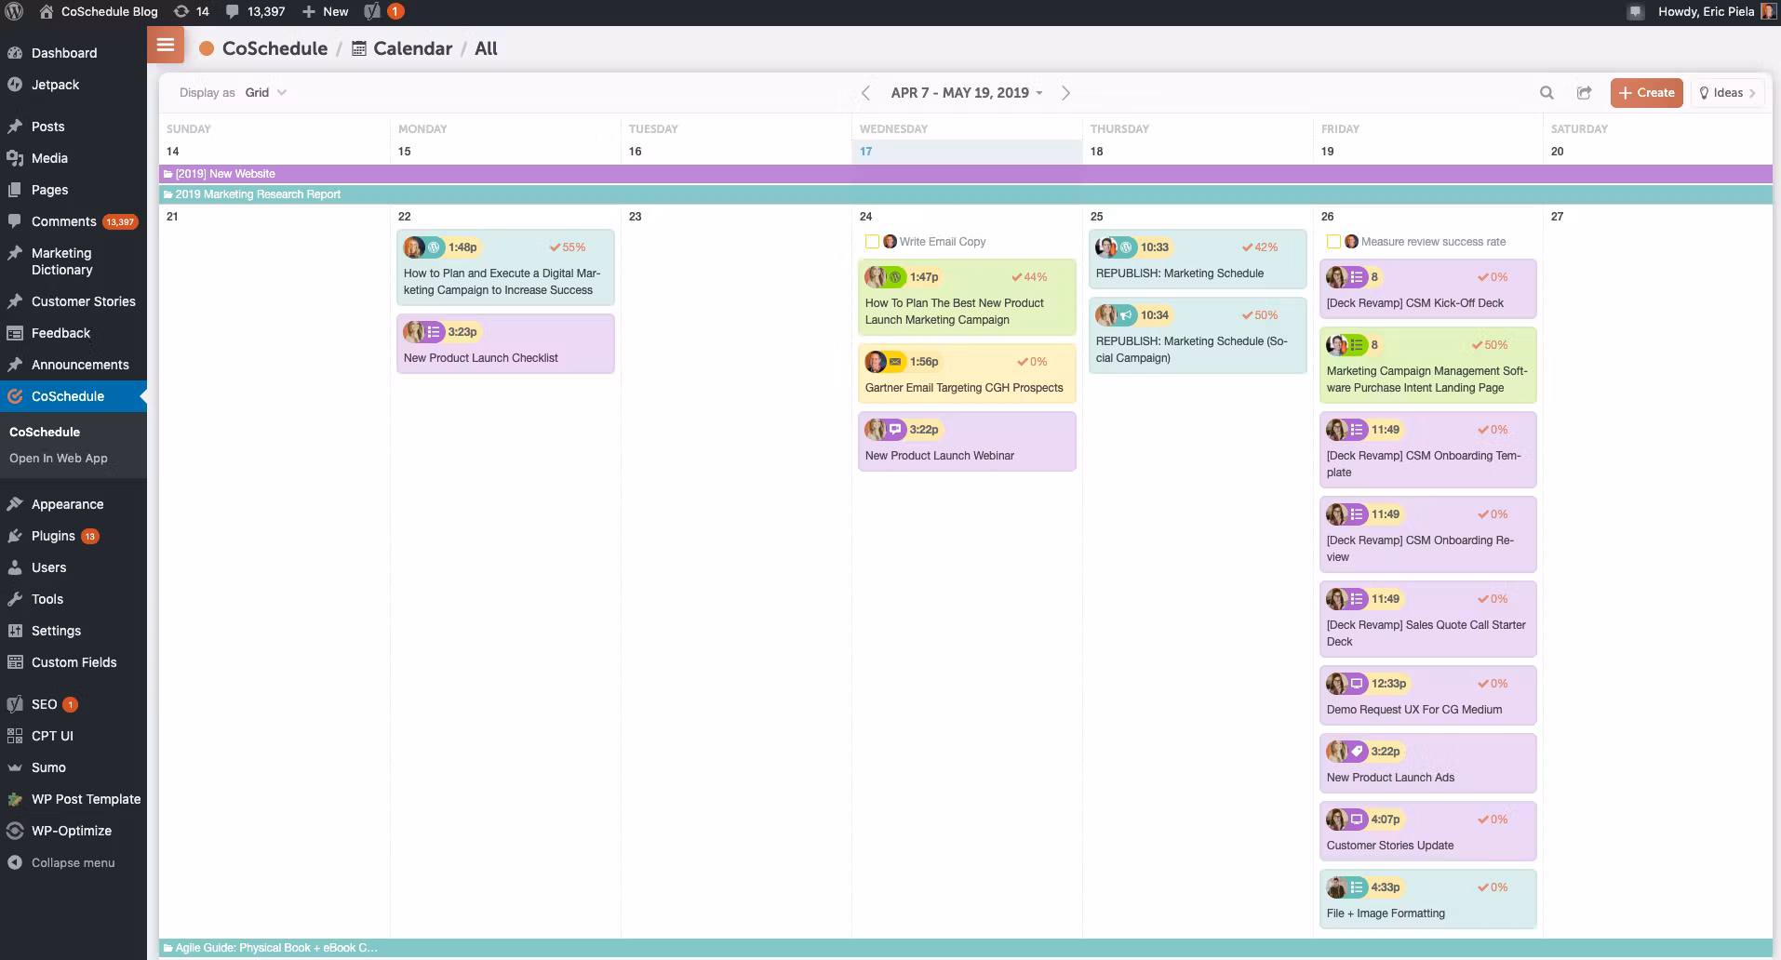
Task: Click the WordPress updates icon showing 14
Action: (x=182, y=12)
